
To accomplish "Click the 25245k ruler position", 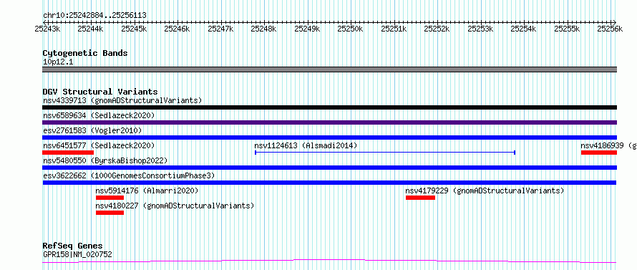I will pos(134,29).
